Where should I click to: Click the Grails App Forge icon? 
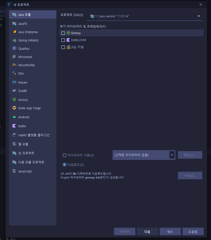click(14, 108)
